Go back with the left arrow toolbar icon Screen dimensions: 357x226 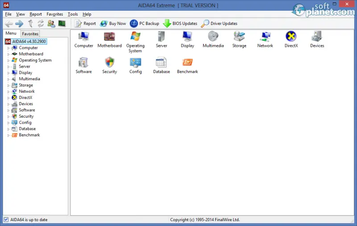[x=9, y=24]
